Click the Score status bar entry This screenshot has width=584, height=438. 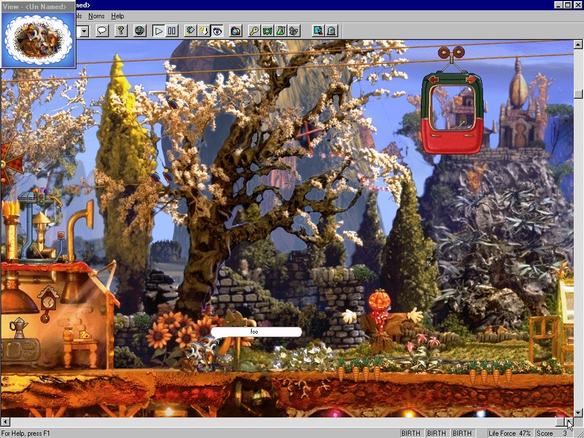pos(553,433)
